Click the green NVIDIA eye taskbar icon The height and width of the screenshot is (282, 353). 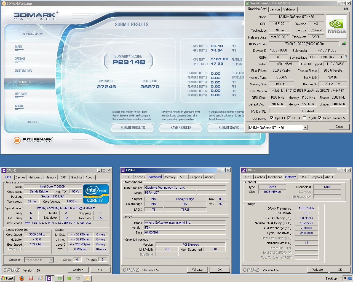pyautogui.click(x=69, y=278)
